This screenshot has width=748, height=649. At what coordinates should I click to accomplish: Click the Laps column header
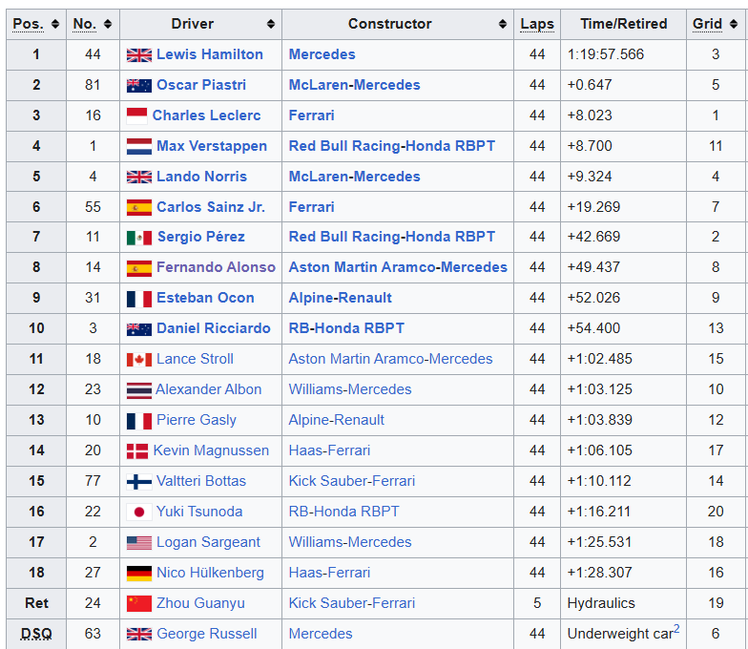(x=537, y=24)
